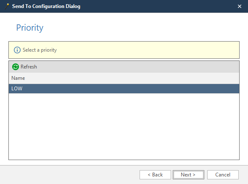Viewport: 248px width, 184px height.
Task: Sort the list by Name column header
Action: 18,78
